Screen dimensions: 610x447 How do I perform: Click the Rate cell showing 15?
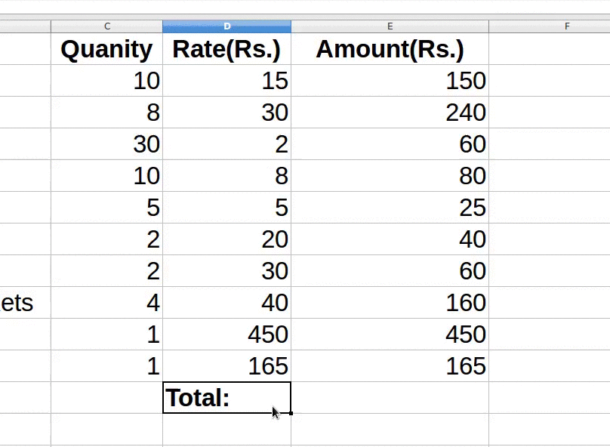(226, 81)
